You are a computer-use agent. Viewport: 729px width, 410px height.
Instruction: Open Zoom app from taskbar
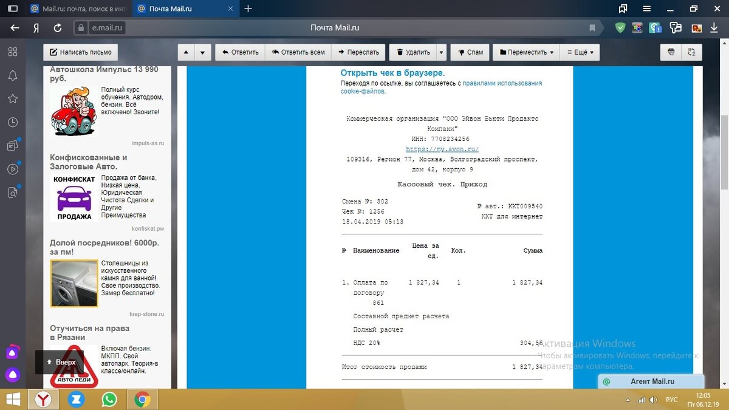(76, 399)
